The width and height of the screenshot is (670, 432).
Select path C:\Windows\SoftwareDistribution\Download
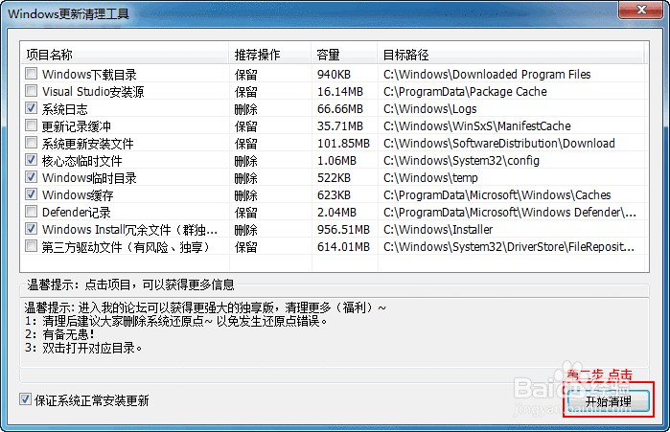pos(499,144)
